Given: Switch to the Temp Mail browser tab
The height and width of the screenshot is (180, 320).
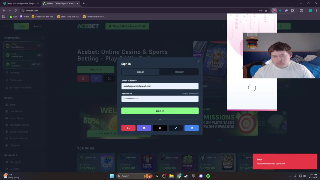Looking at the screenshot, I should coord(21,3).
